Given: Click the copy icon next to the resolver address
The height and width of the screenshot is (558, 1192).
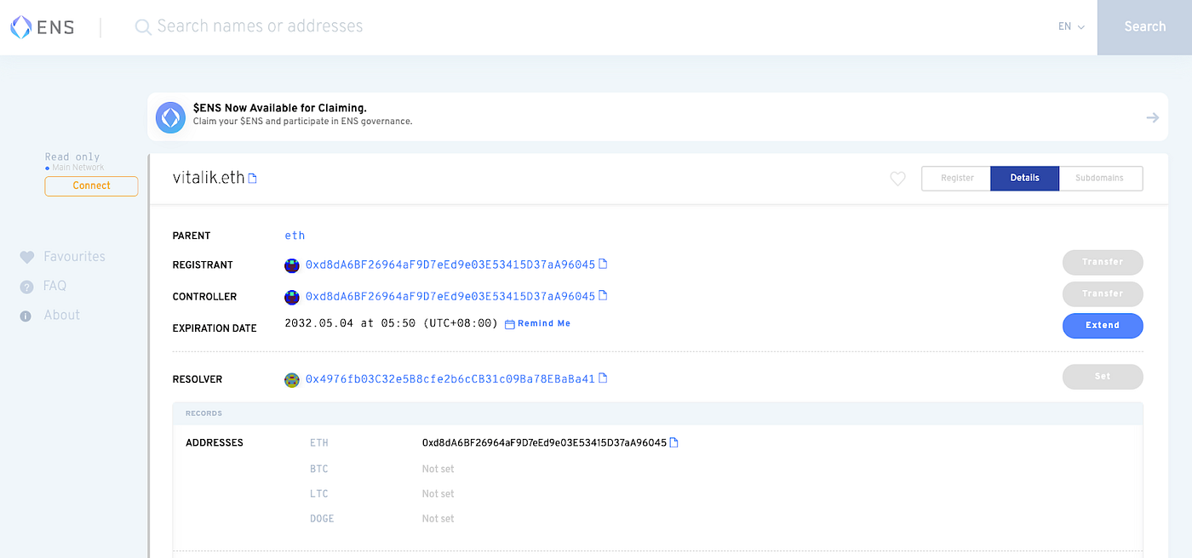Looking at the screenshot, I should (x=605, y=378).
